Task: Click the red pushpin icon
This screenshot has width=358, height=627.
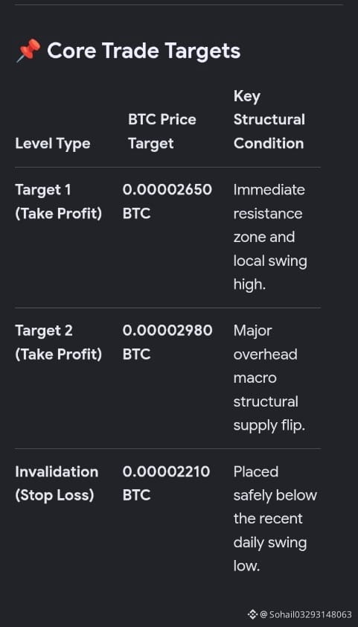Action: pos(28,51)
